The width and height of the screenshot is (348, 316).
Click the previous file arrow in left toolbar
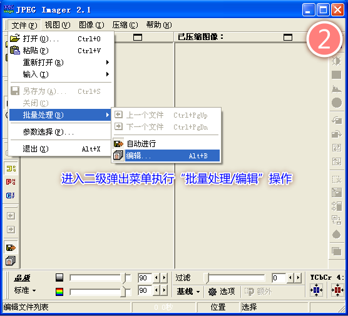click(x=11, y=216)
